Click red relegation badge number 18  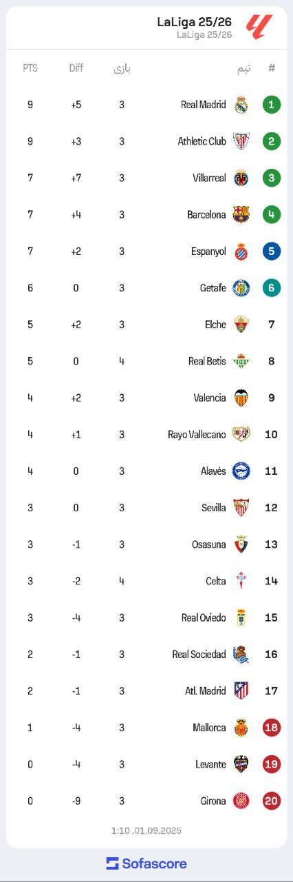pos(272,727)
